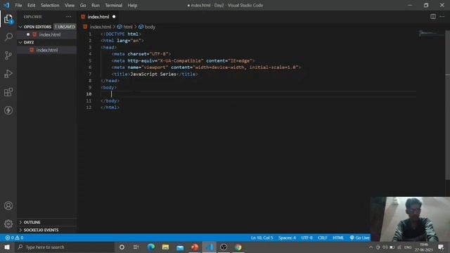This screenshot has width=450, height=253.
Task: Open the Extensions view
Action: (8, 92)
